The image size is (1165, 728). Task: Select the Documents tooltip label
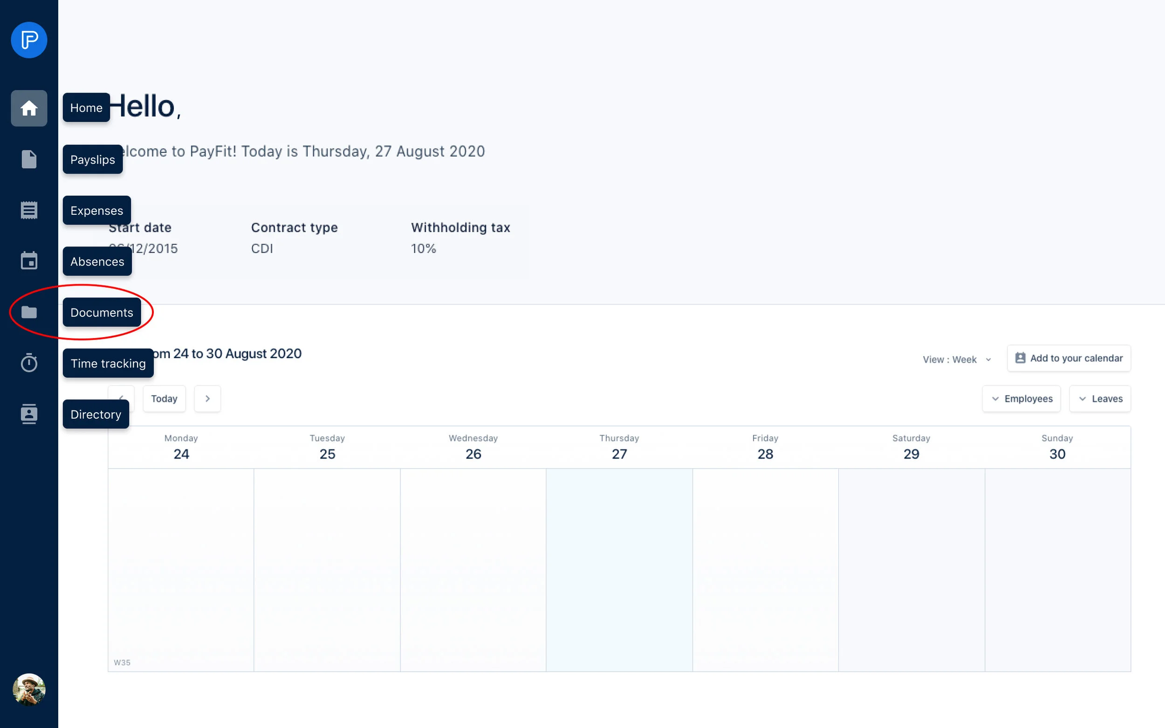(102, 313)
